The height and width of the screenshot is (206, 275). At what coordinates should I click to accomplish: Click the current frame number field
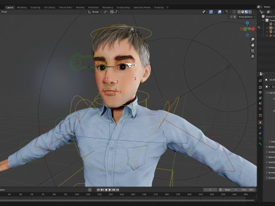[x=210, y=190]
